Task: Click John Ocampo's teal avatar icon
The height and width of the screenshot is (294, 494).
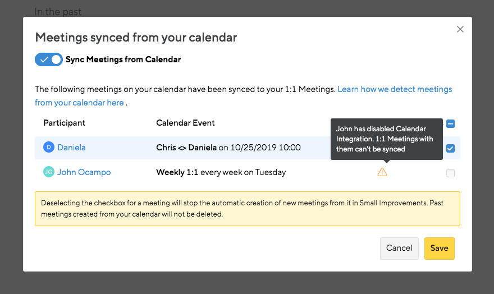Action: 49,172
